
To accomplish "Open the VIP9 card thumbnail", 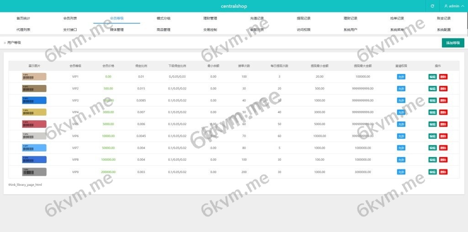I will [34, 172].
